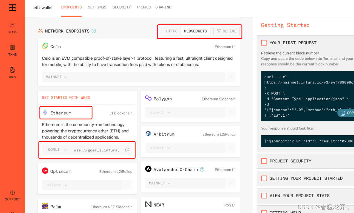Click the JSON response code block
This screenshot has width=354, height=213.
307,141
